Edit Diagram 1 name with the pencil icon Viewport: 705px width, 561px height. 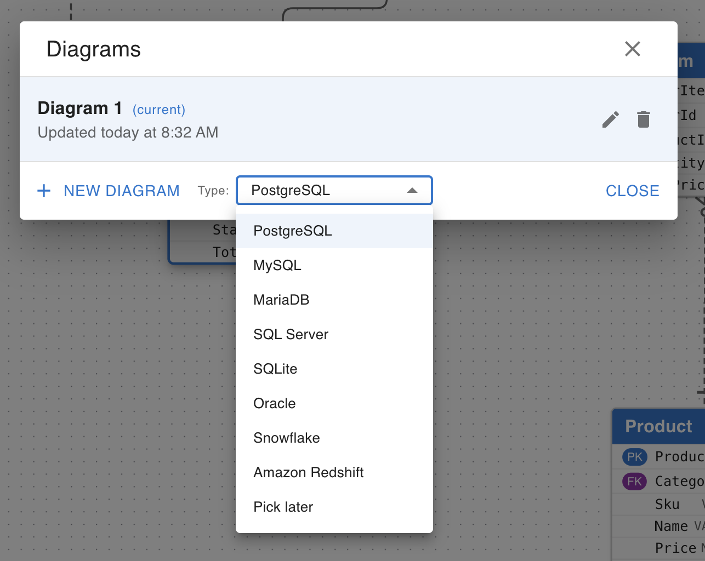pos(611,119)
